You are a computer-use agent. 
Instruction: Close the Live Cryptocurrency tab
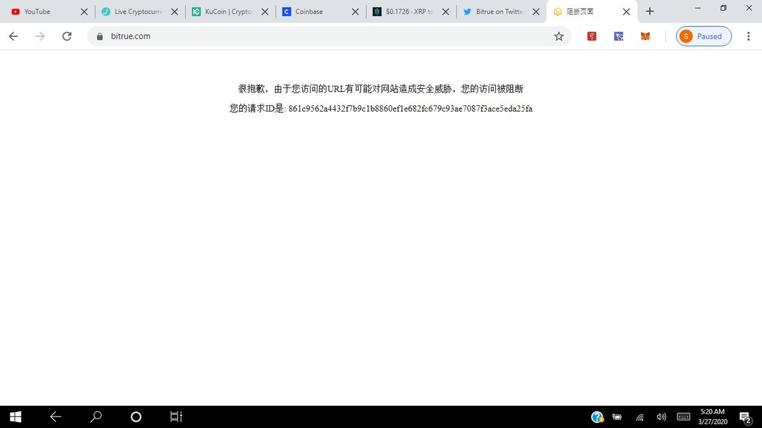coord(175,11)
